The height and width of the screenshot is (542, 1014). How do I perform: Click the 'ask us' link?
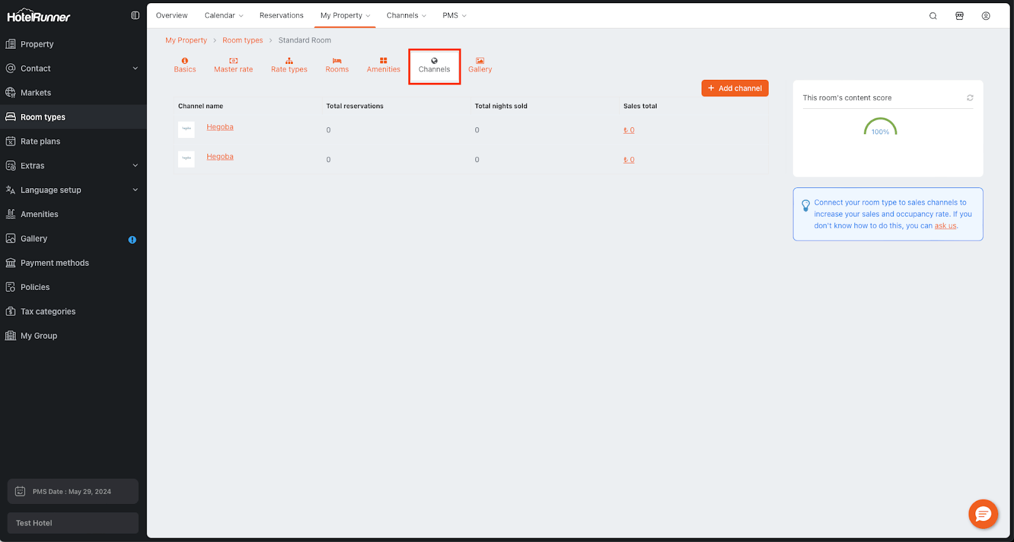[x=945, y=226]
